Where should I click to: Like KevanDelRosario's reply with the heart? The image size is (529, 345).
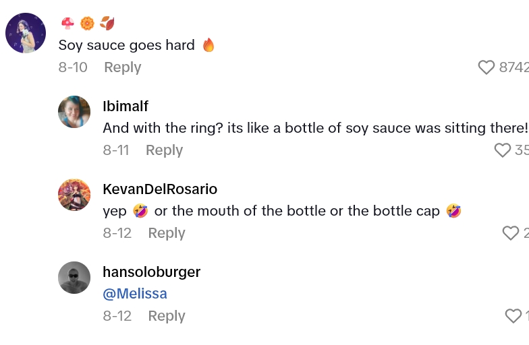click(510, 233)
